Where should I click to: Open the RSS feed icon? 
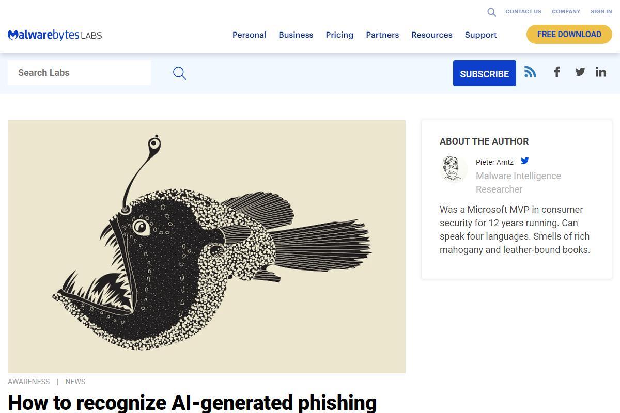530,72
